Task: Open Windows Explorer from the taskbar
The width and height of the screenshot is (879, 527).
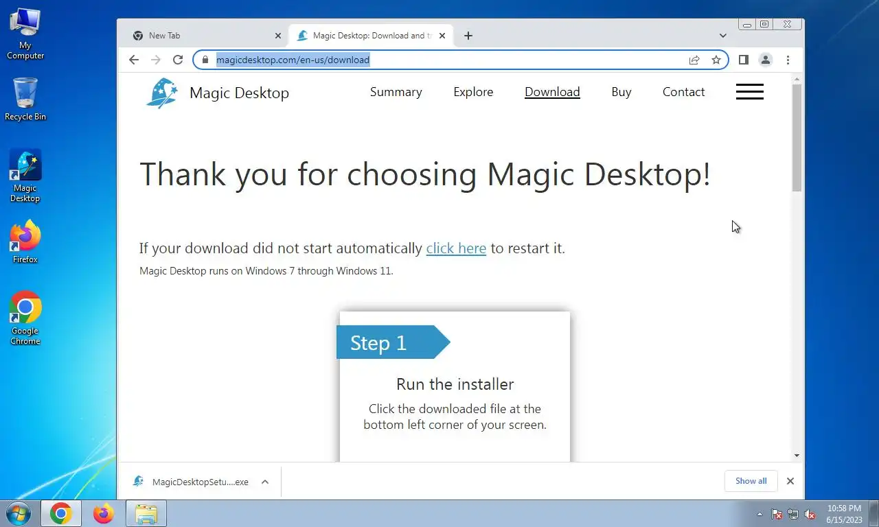Action: point(146,513)
